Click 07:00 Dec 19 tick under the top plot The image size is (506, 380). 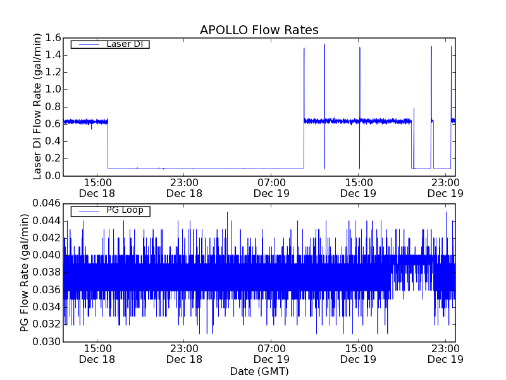pyautogui.click(x=271, y=187)
